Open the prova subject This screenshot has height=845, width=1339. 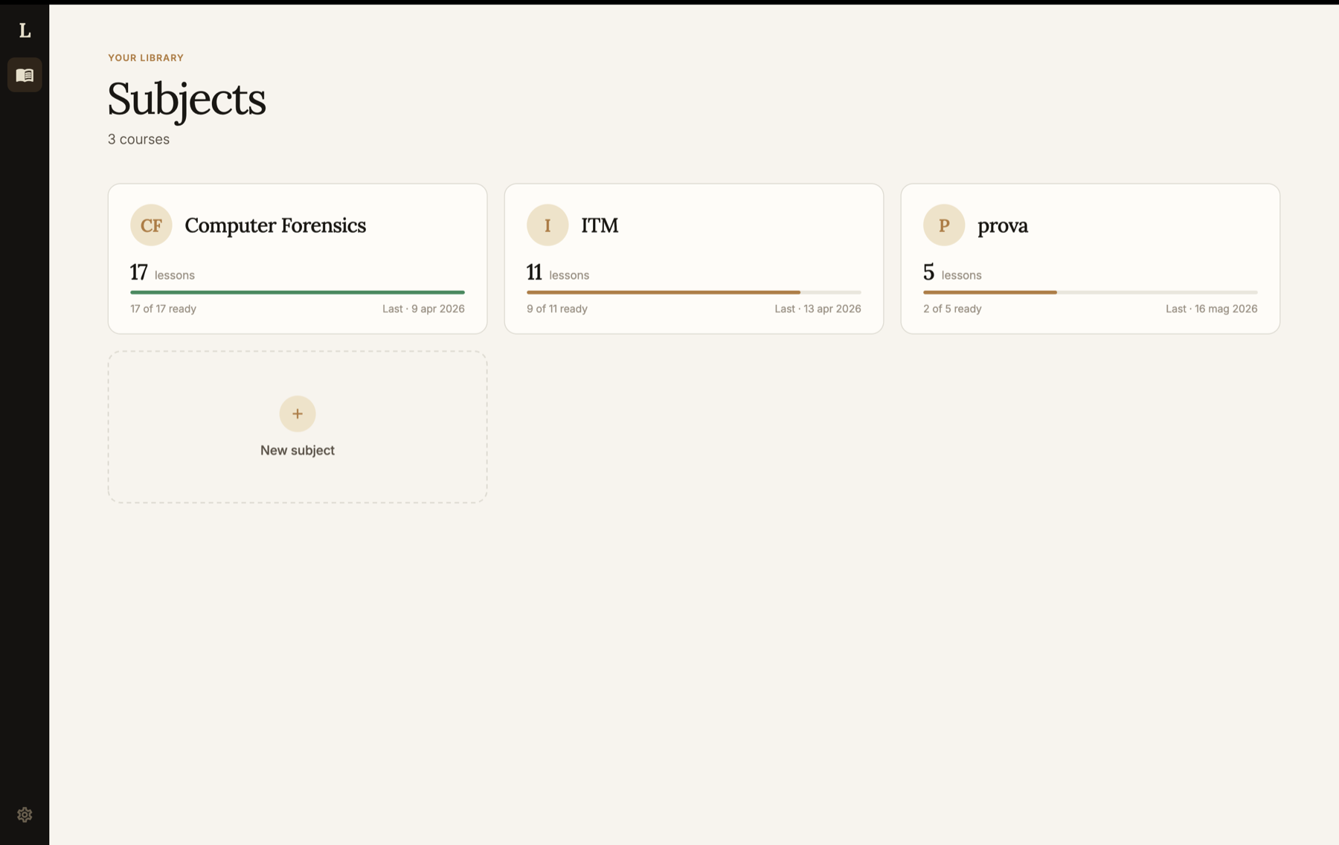point(1091,259)
